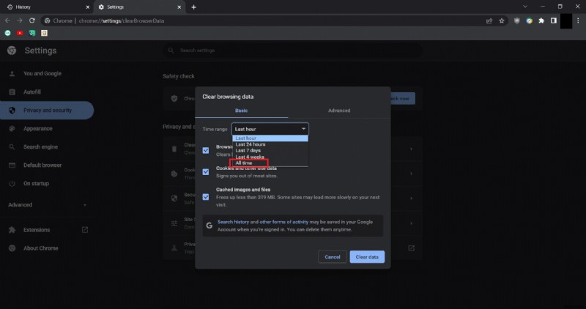This screenshot has height=309, width=586.
Task: Open the YouTube bookmark icon
Action: click(20, 33)
